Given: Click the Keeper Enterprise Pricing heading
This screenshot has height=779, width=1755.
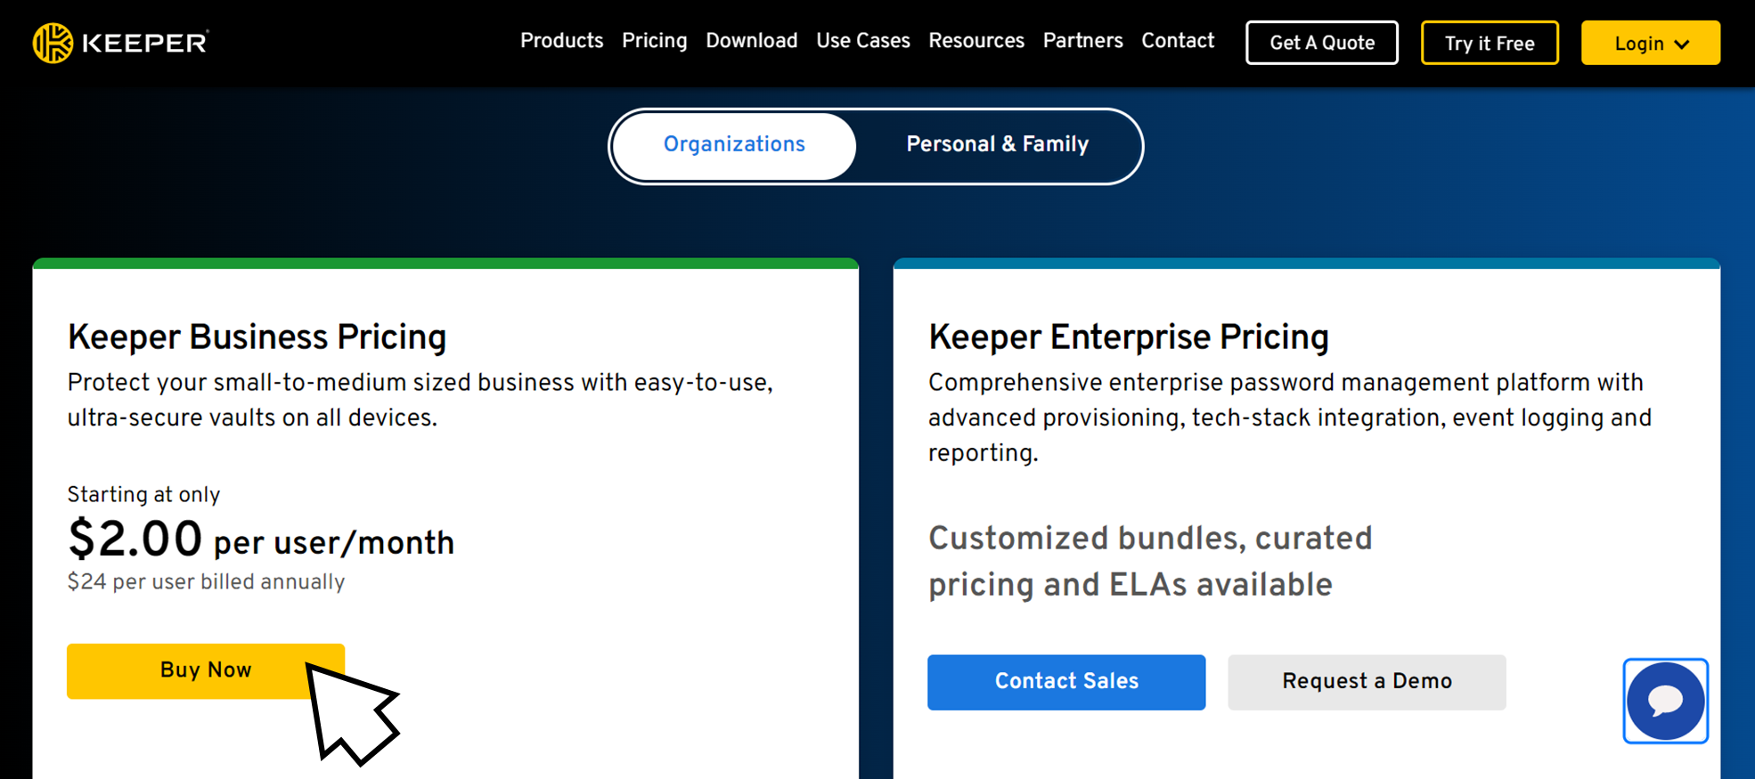Looking at the screenshot, I should click(1129, 337).
